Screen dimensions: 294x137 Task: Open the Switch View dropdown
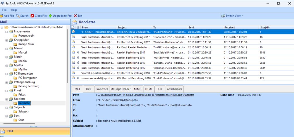(232, 16)
